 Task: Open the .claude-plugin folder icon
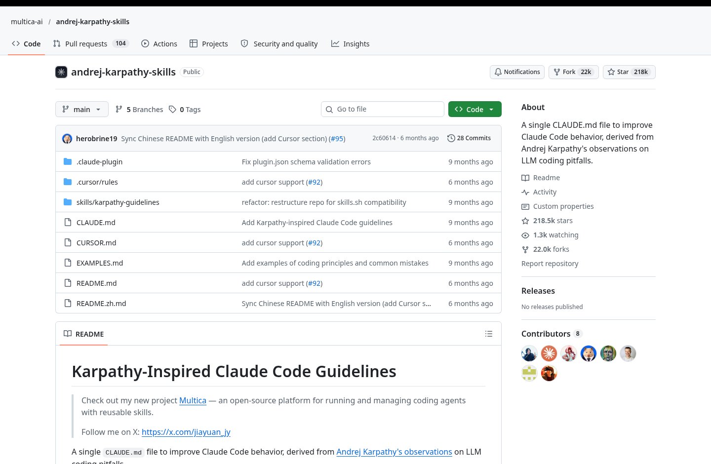pyautogui.click(x=68, y=161)
